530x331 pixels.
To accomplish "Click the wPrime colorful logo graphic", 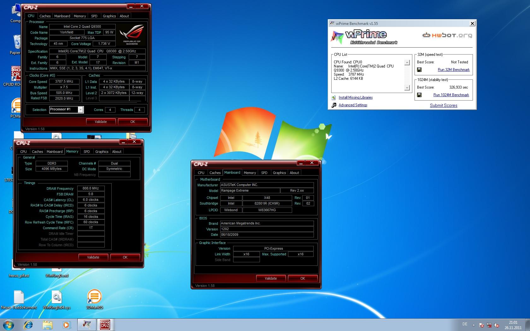I will pyautogui.click(x=337, y=37).
